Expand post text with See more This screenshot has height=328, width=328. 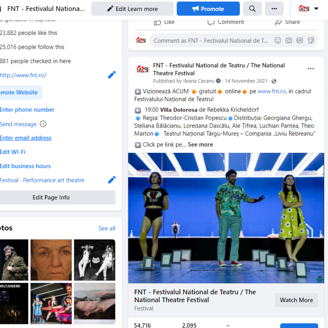pyautogui.click(x=200, y=144)
